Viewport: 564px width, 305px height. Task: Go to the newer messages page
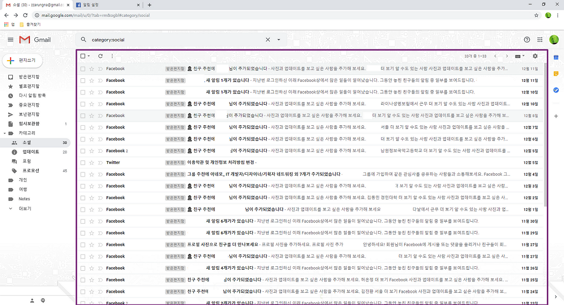click(495, 56)
